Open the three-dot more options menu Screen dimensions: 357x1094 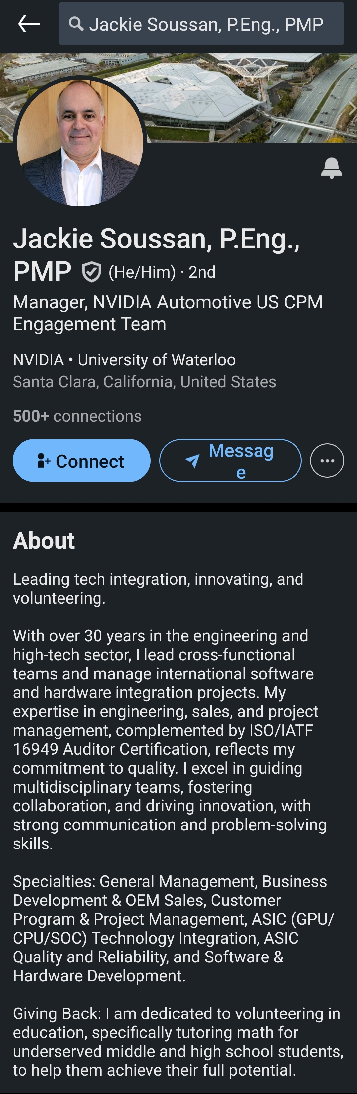click(x=327, y=461)
